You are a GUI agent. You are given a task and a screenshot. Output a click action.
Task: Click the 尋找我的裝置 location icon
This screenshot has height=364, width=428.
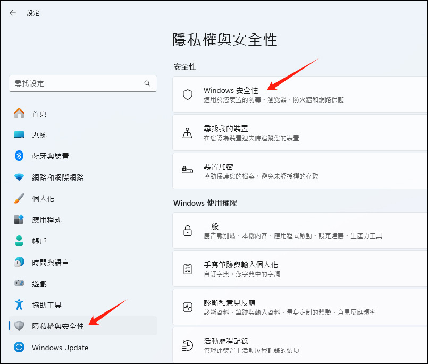188,133
